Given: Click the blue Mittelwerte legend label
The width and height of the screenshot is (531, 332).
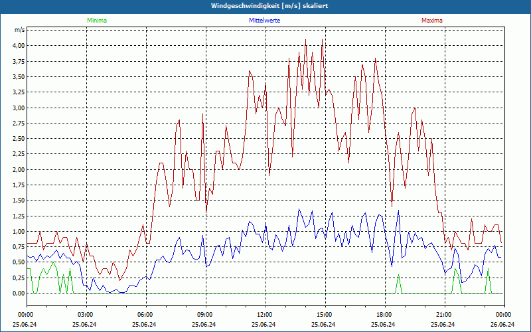Looking at the screenshot, I should (x=264, y=21).
